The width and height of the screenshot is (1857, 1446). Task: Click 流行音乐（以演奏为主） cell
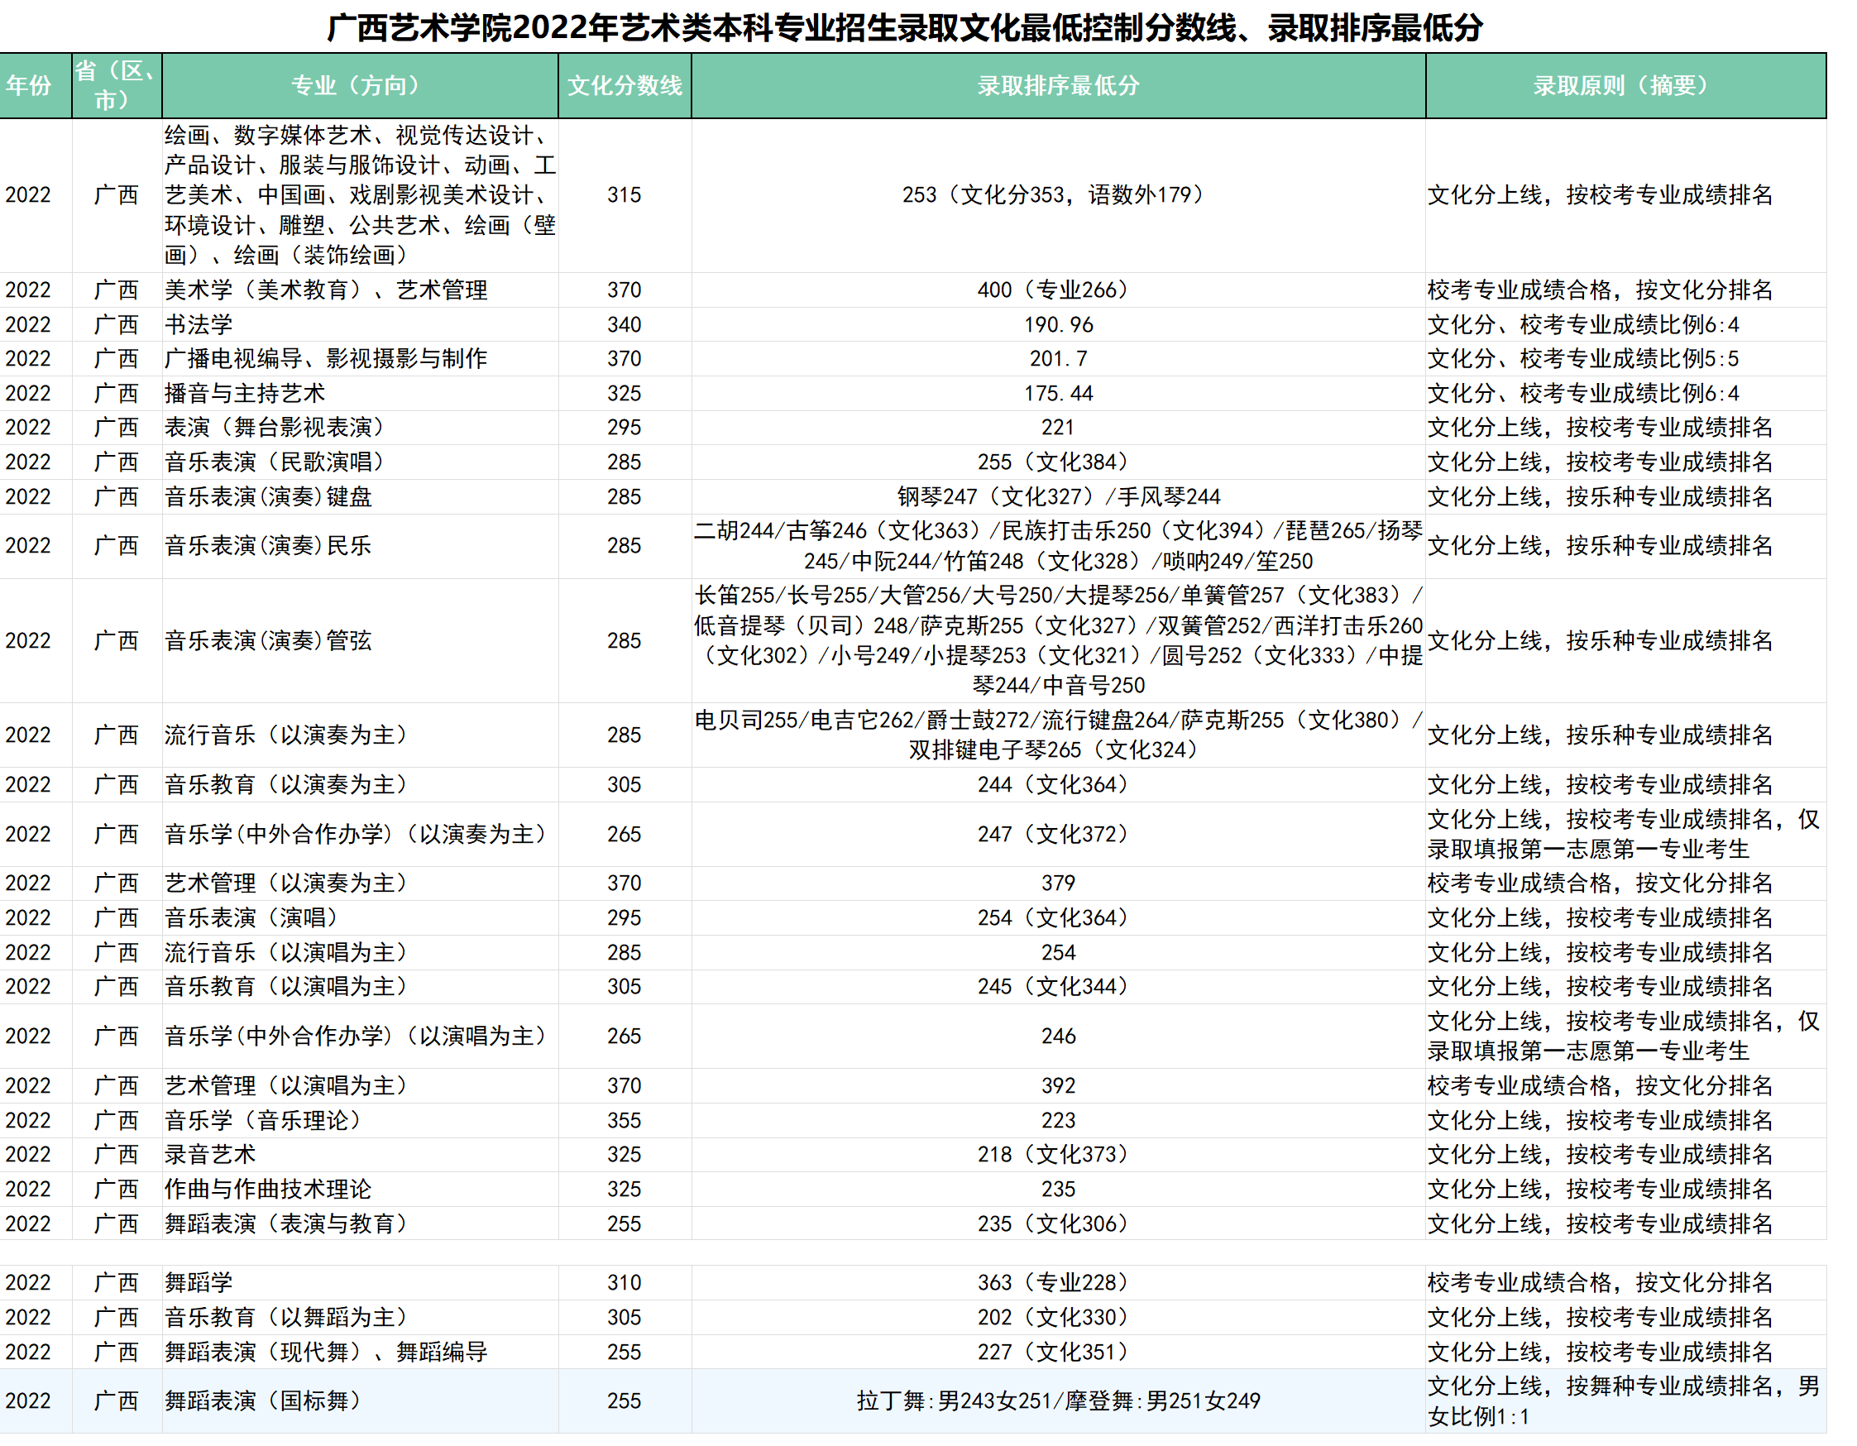tap(360, 735)
